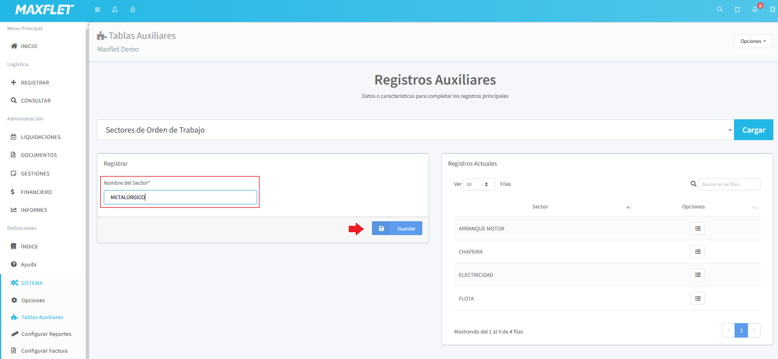778x359 pixels.
Task: Select Configurar Reportes in the sidebar
Action: [46, 334]
